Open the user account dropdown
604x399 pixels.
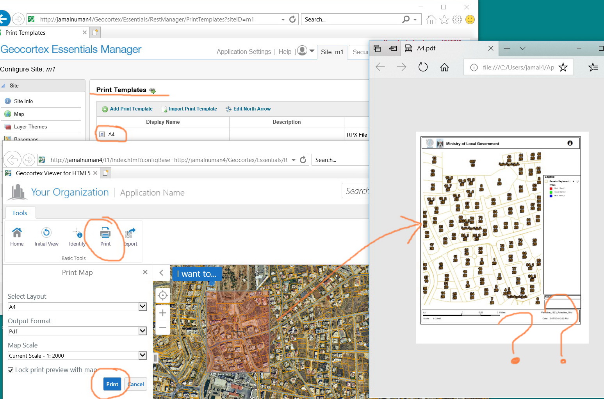306,51
